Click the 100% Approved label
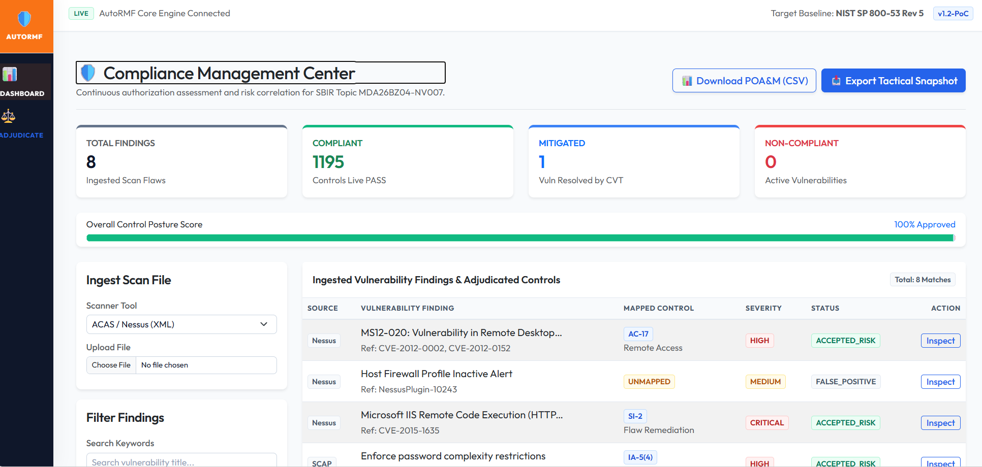The width and height of the screenshot is (982, 467). tap(925, 224)
